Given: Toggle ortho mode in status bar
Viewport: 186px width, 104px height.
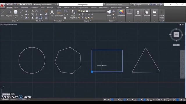Looking at the screenshot, I should point(121,100).
